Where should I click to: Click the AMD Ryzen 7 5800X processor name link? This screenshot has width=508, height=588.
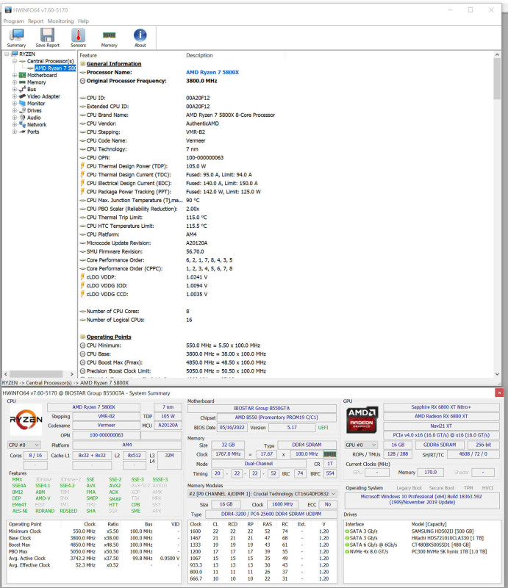pyautogui.click(x=212, y=72)
